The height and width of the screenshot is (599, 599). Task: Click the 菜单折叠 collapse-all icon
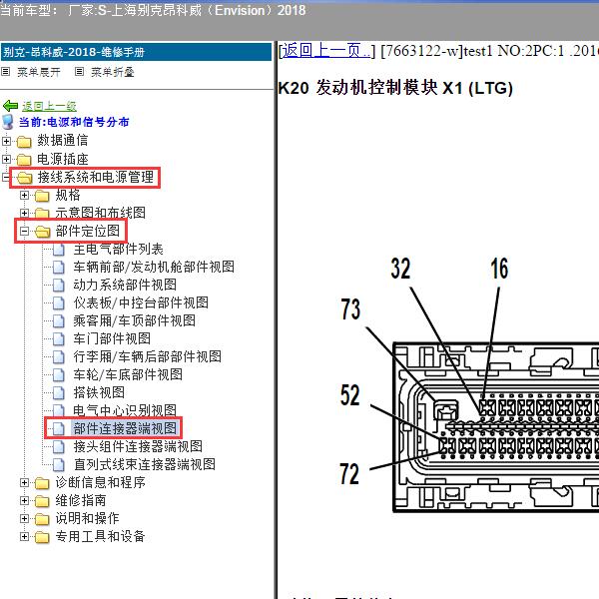pos(79,72)
